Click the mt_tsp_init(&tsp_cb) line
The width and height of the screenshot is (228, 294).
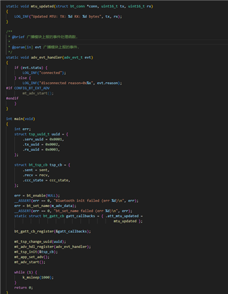point(36,252)
